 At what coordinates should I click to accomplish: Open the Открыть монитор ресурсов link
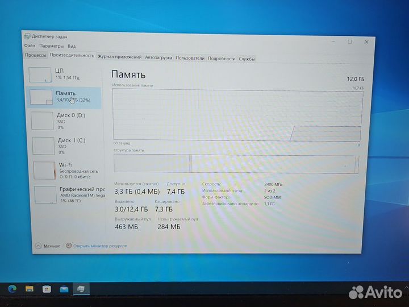100,246
